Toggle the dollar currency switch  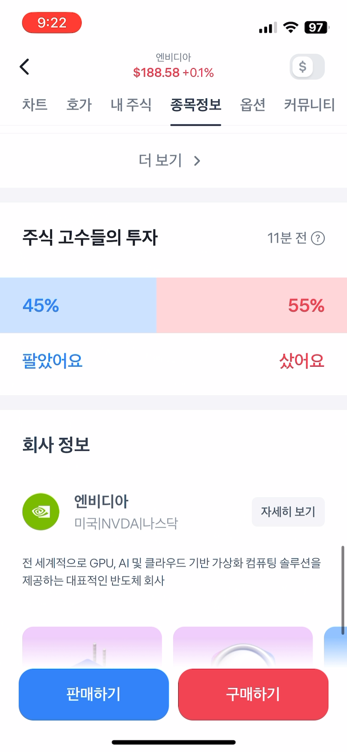click(x=307, y=67)
